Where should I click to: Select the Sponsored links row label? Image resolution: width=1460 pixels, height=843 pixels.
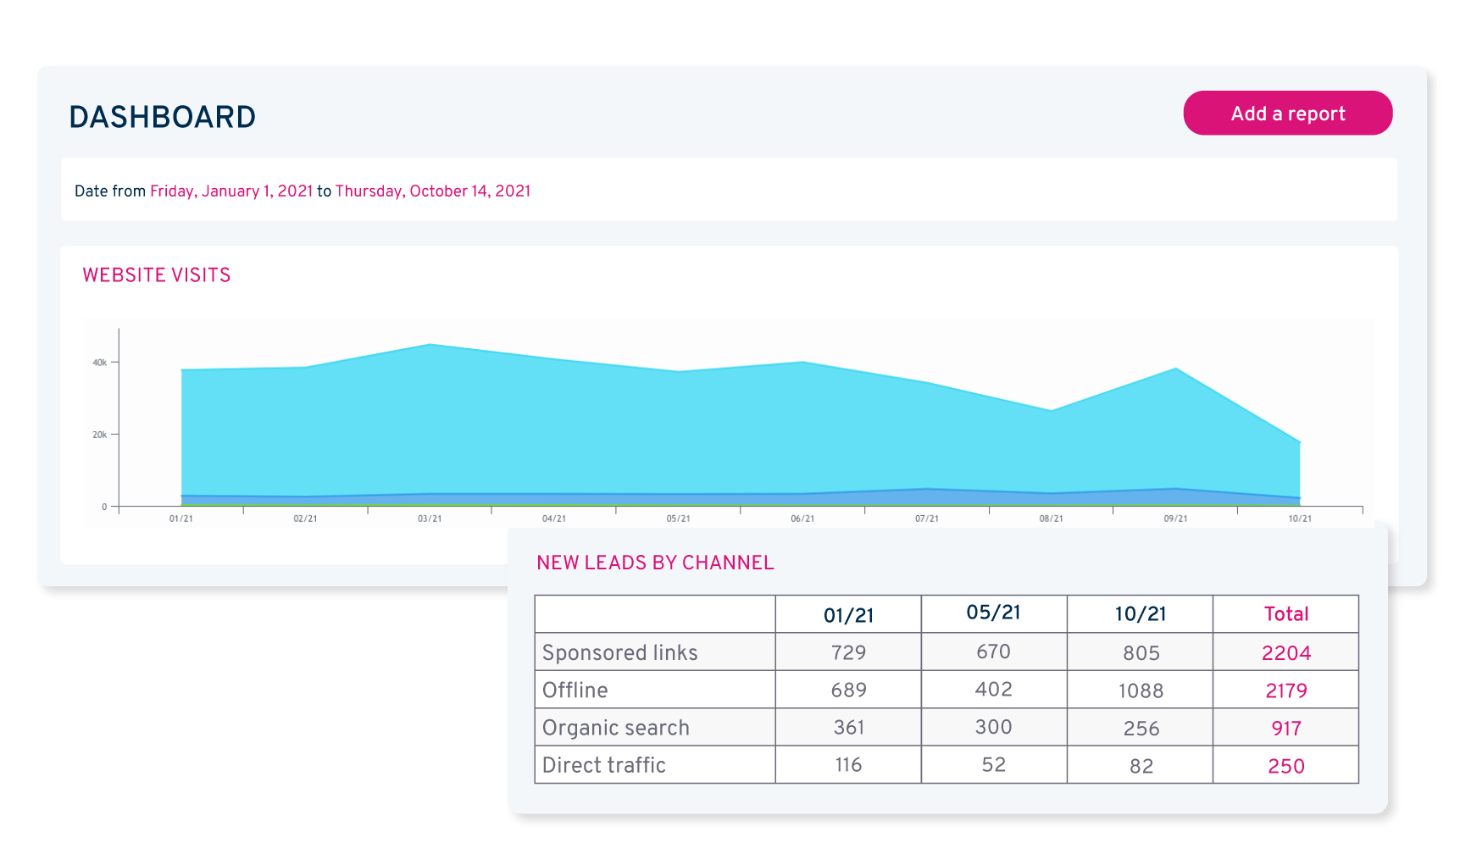click(x=620, y=652)
